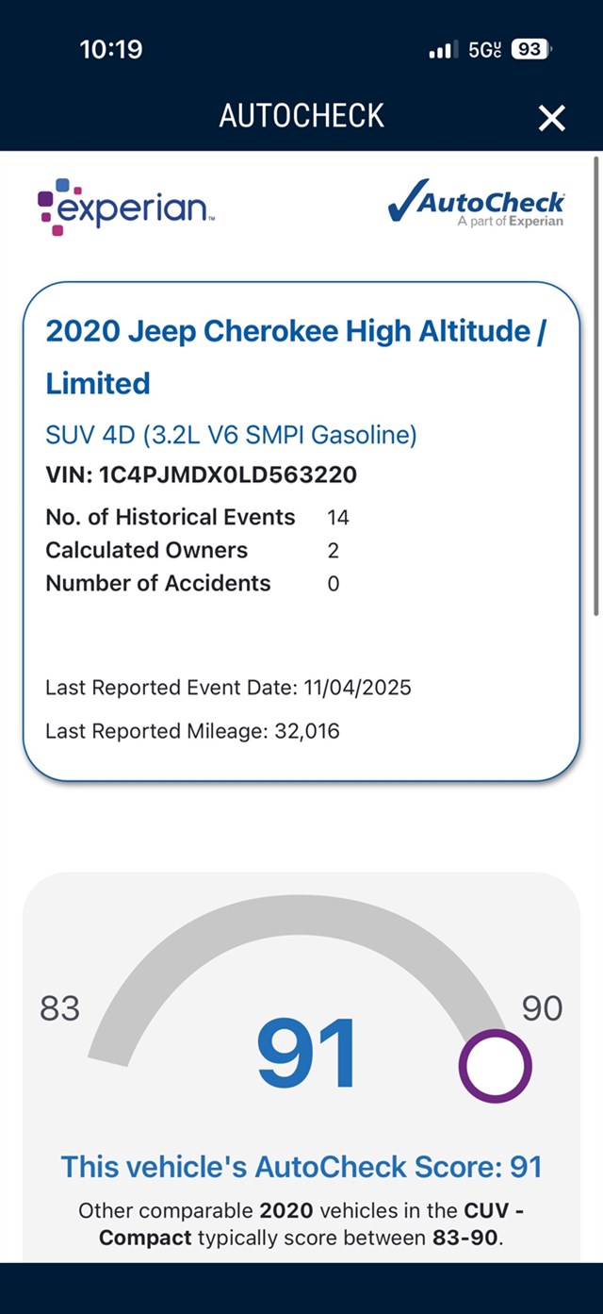Tap the large blue 91 score number
603x1314 pixels.
pos(307,1052)
